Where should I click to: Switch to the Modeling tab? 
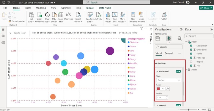pyautogui.click(x=41, y=8)
